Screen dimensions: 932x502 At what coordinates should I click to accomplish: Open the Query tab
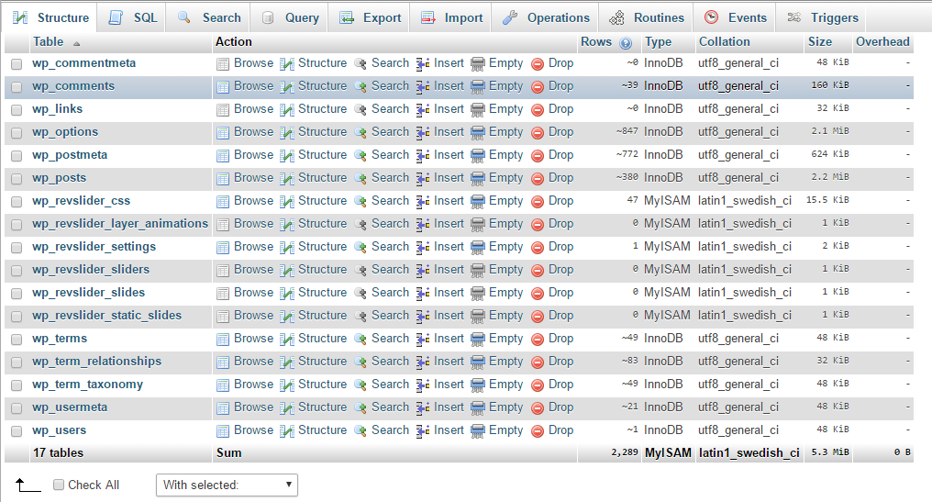[x=291, y=17]
